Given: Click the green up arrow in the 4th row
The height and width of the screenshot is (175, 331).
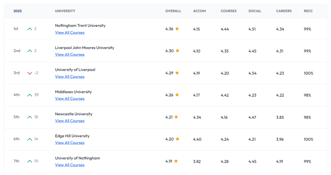Looking at the screenshot, I should (x=30, y=95).
